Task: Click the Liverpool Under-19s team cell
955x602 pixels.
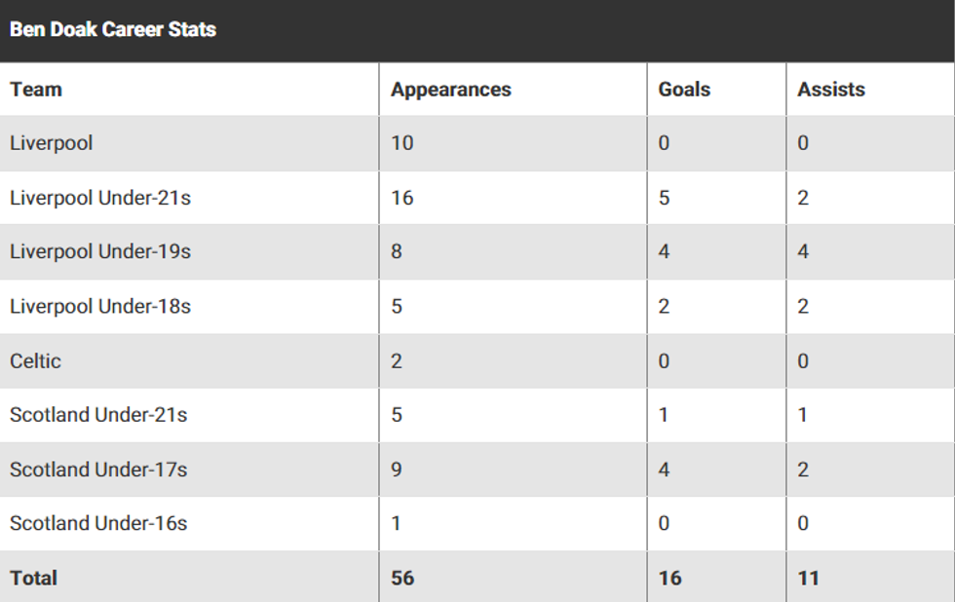Action: coord(100,251)
